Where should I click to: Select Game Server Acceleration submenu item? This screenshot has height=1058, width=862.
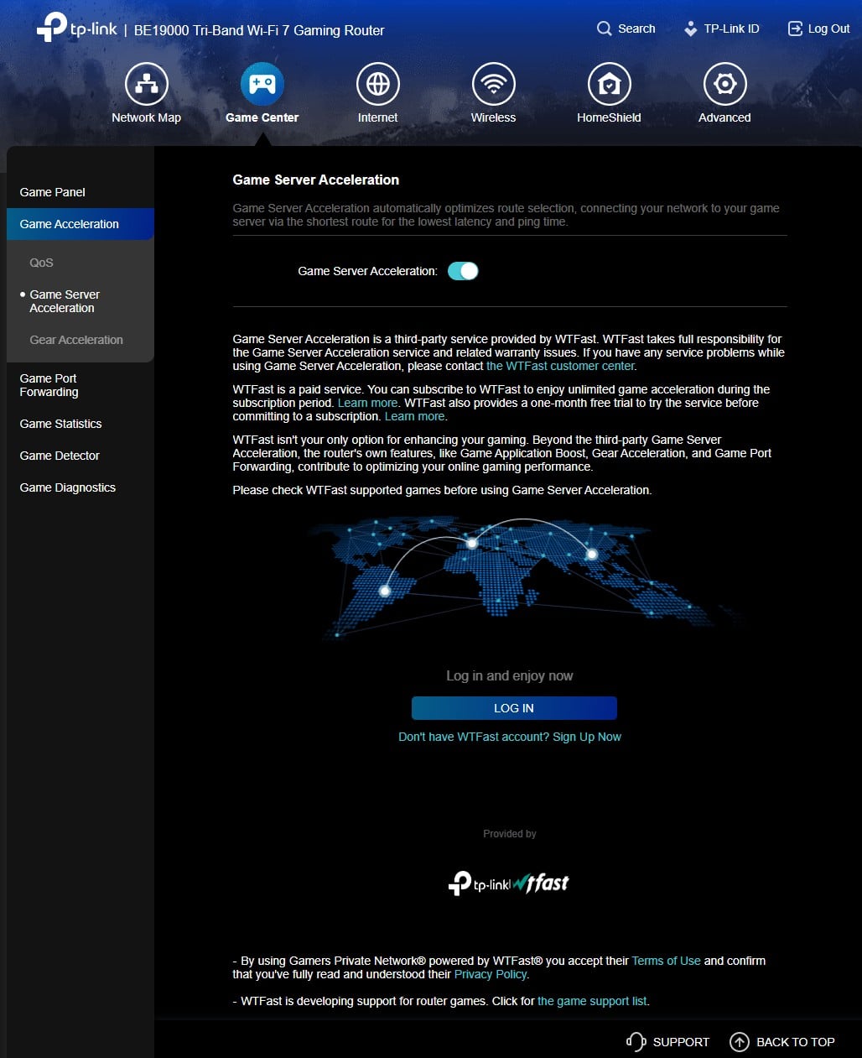pyautogui.click(x=65, y=301)
